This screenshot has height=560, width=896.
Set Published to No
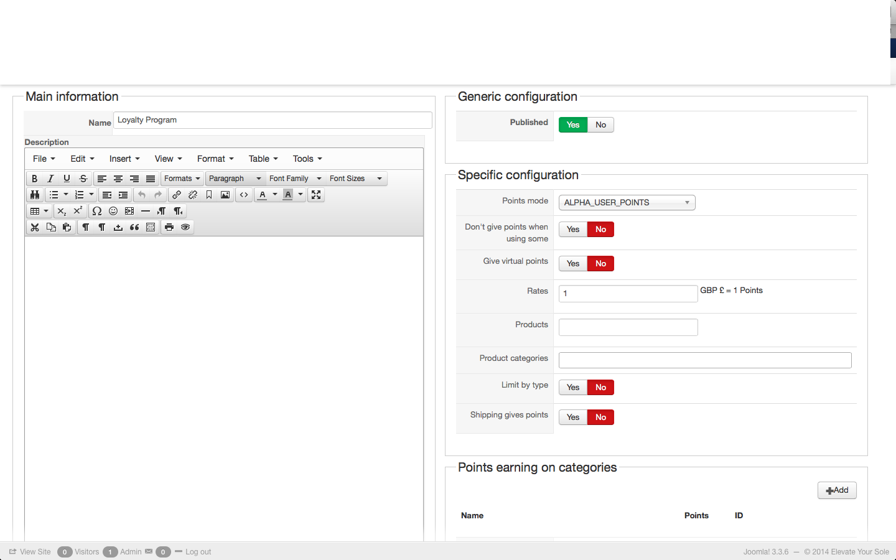(600, 125)
